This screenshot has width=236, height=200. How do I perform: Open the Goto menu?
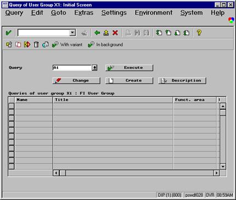coord(59,13)
